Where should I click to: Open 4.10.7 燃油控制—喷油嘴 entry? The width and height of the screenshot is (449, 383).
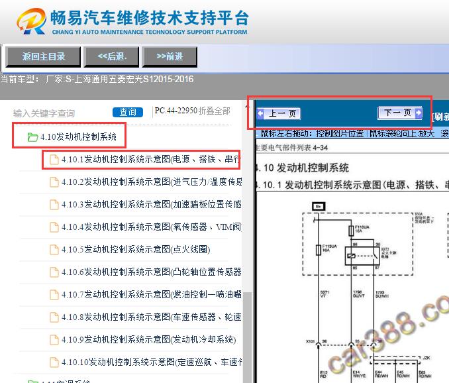[x=151, y=294]
